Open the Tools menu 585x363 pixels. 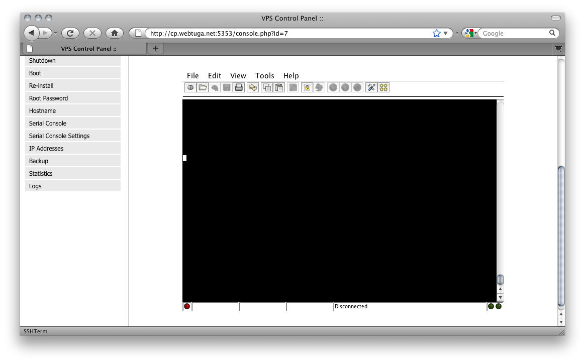tap(264, 76)
